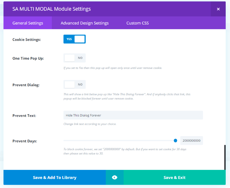Click the Save & Exit button
The image size is (230, 188).
[175, 177]
